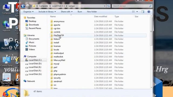173x97 pixels.
Task: Click the Forward navigation button
Action: (28, 6)
